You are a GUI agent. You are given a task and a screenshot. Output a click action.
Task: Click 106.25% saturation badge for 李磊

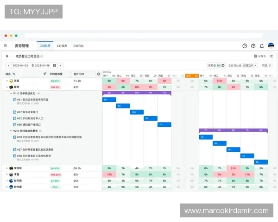pyautogui.click(x=56, y=175)
